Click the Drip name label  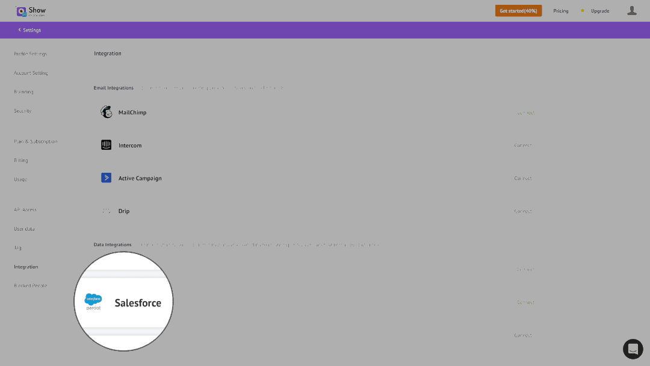[x=124, y=211]
